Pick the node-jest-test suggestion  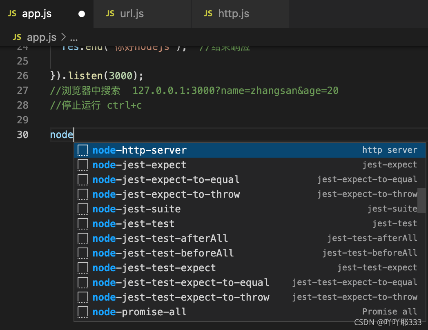coord(250,224)
